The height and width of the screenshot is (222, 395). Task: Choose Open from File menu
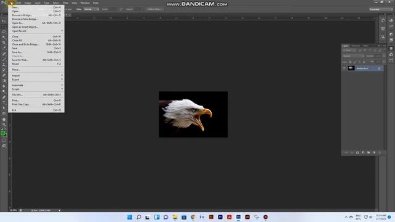[36, 11]
